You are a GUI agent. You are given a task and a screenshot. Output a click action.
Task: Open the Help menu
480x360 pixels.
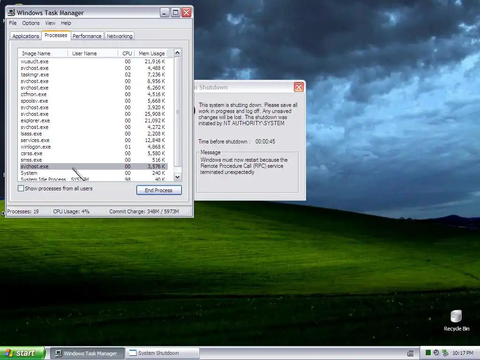(x=66, y=23)
